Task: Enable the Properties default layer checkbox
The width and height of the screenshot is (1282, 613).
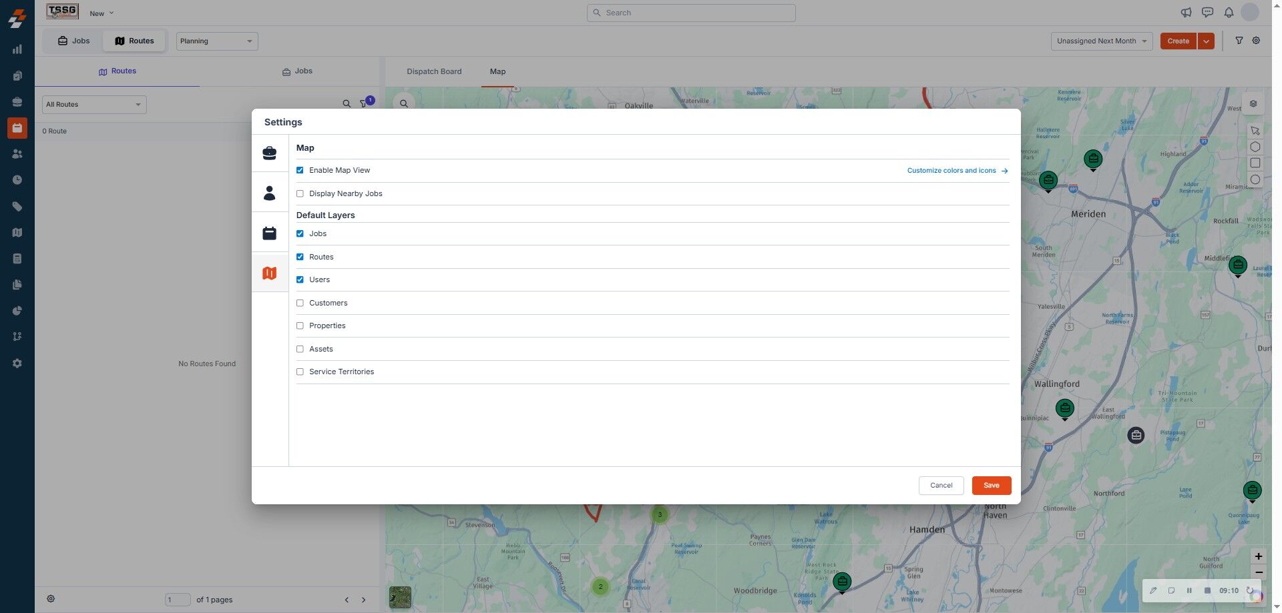Action: pos(300,326)
